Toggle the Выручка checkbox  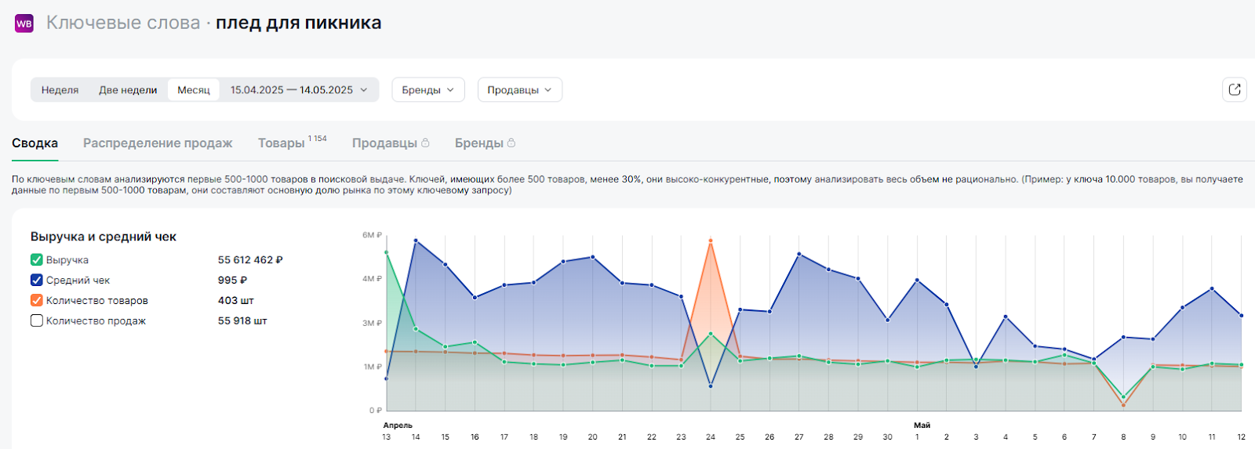pos(37,260)
